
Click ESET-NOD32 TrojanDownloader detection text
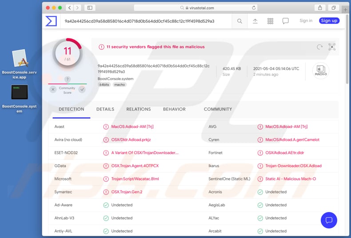click(x=145, y=153)
